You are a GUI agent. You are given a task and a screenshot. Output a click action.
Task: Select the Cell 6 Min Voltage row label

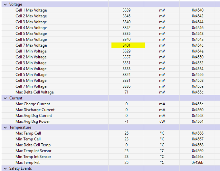click(x=31, y=81)
